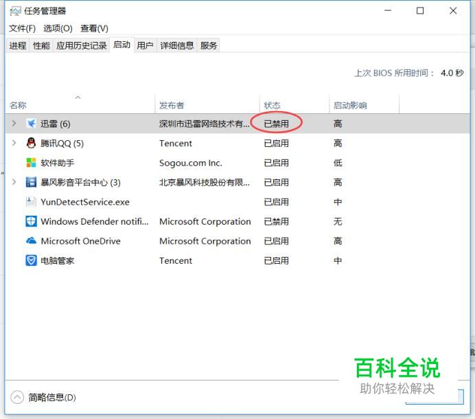The height and width of the screenshot is (419, 475).
Task: Select the 腾讯QQ (5) row name
Action: [62, 143]
